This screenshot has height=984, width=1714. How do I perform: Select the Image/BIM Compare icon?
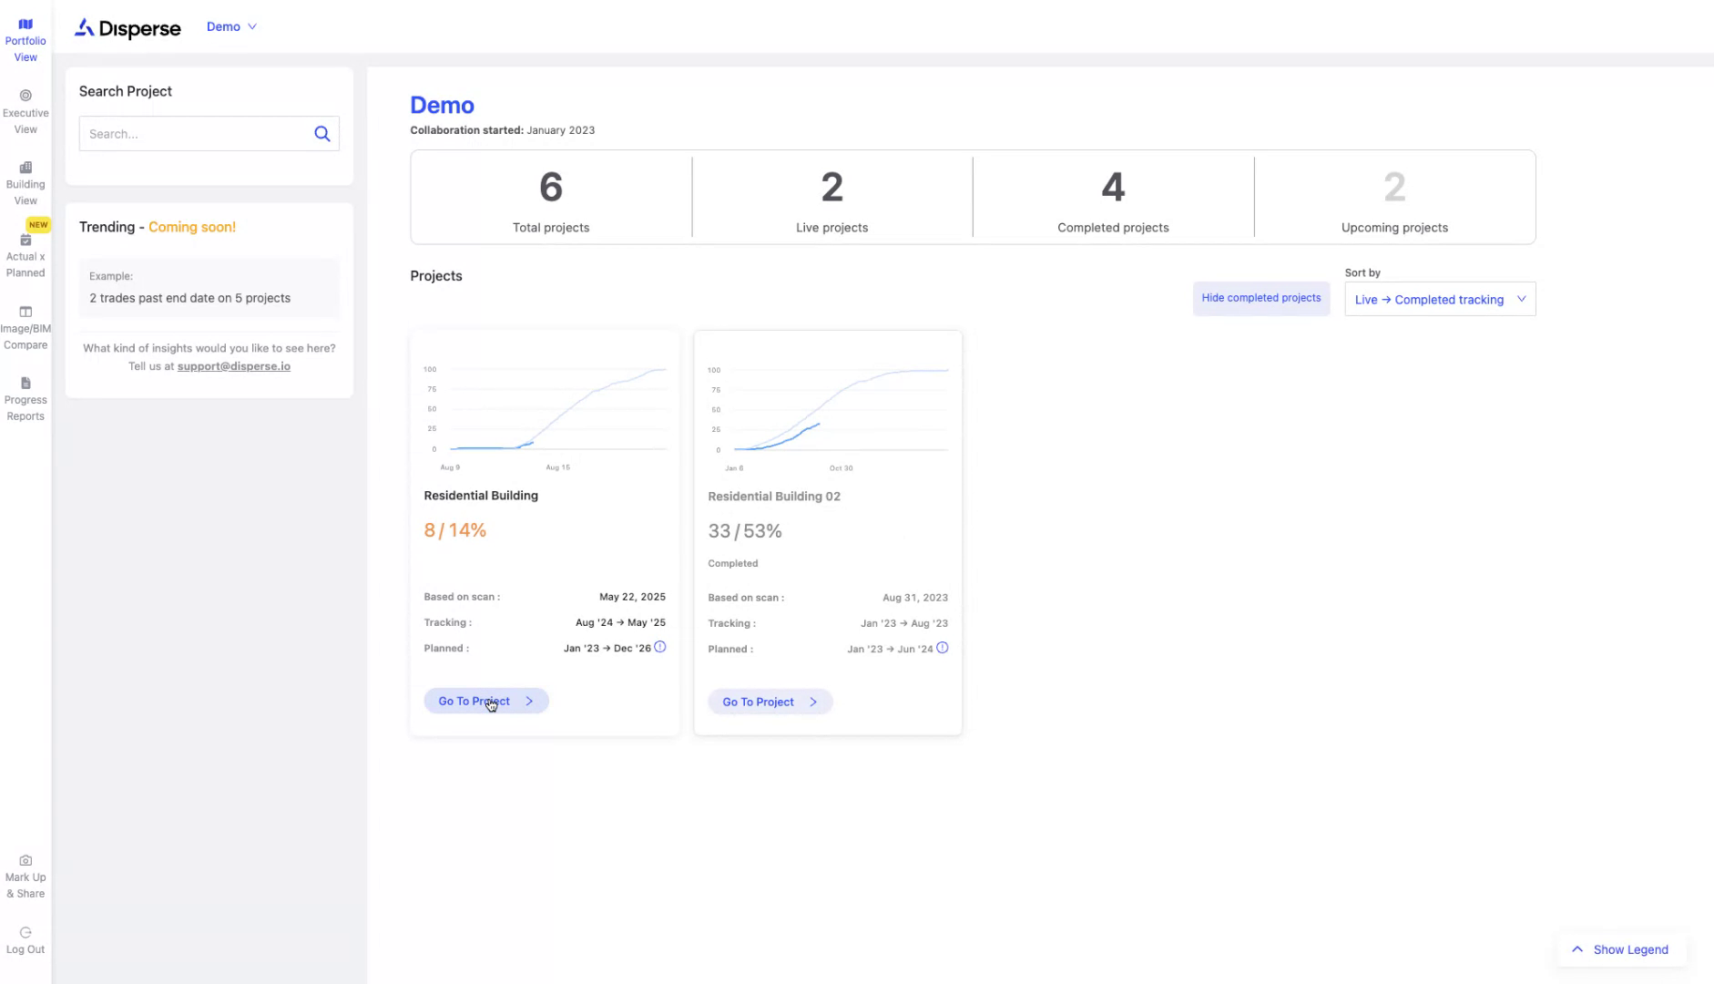pos(25,326)
